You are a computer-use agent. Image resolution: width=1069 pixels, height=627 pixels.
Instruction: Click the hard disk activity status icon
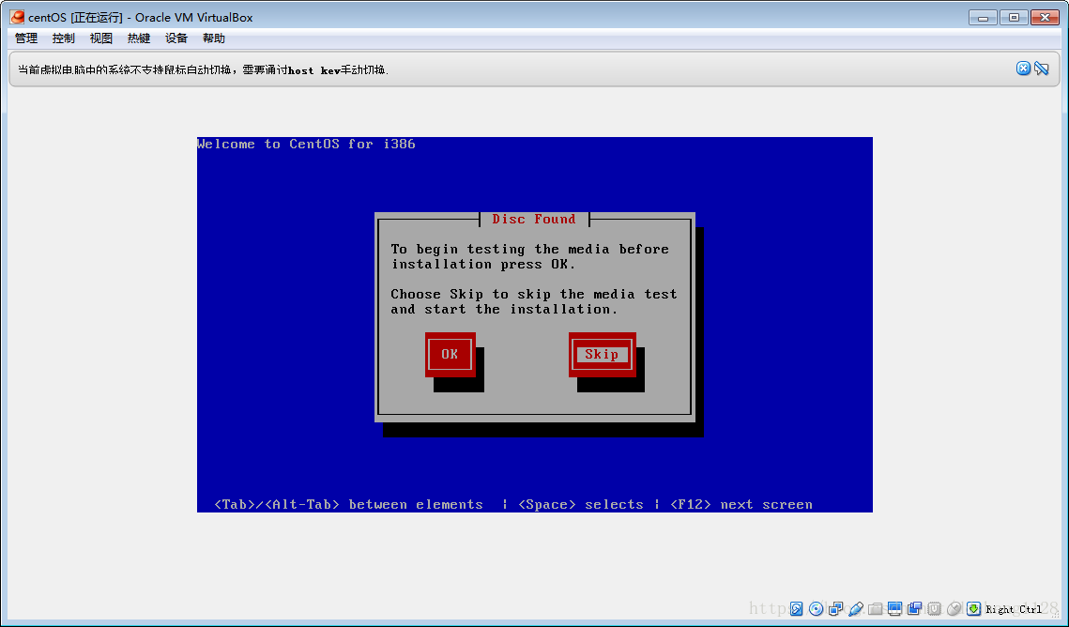[796, 608]
